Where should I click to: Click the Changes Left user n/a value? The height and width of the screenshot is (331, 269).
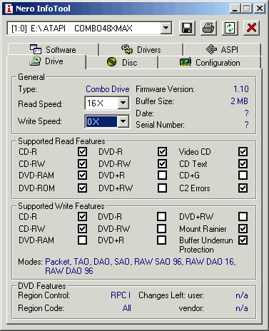242,295
